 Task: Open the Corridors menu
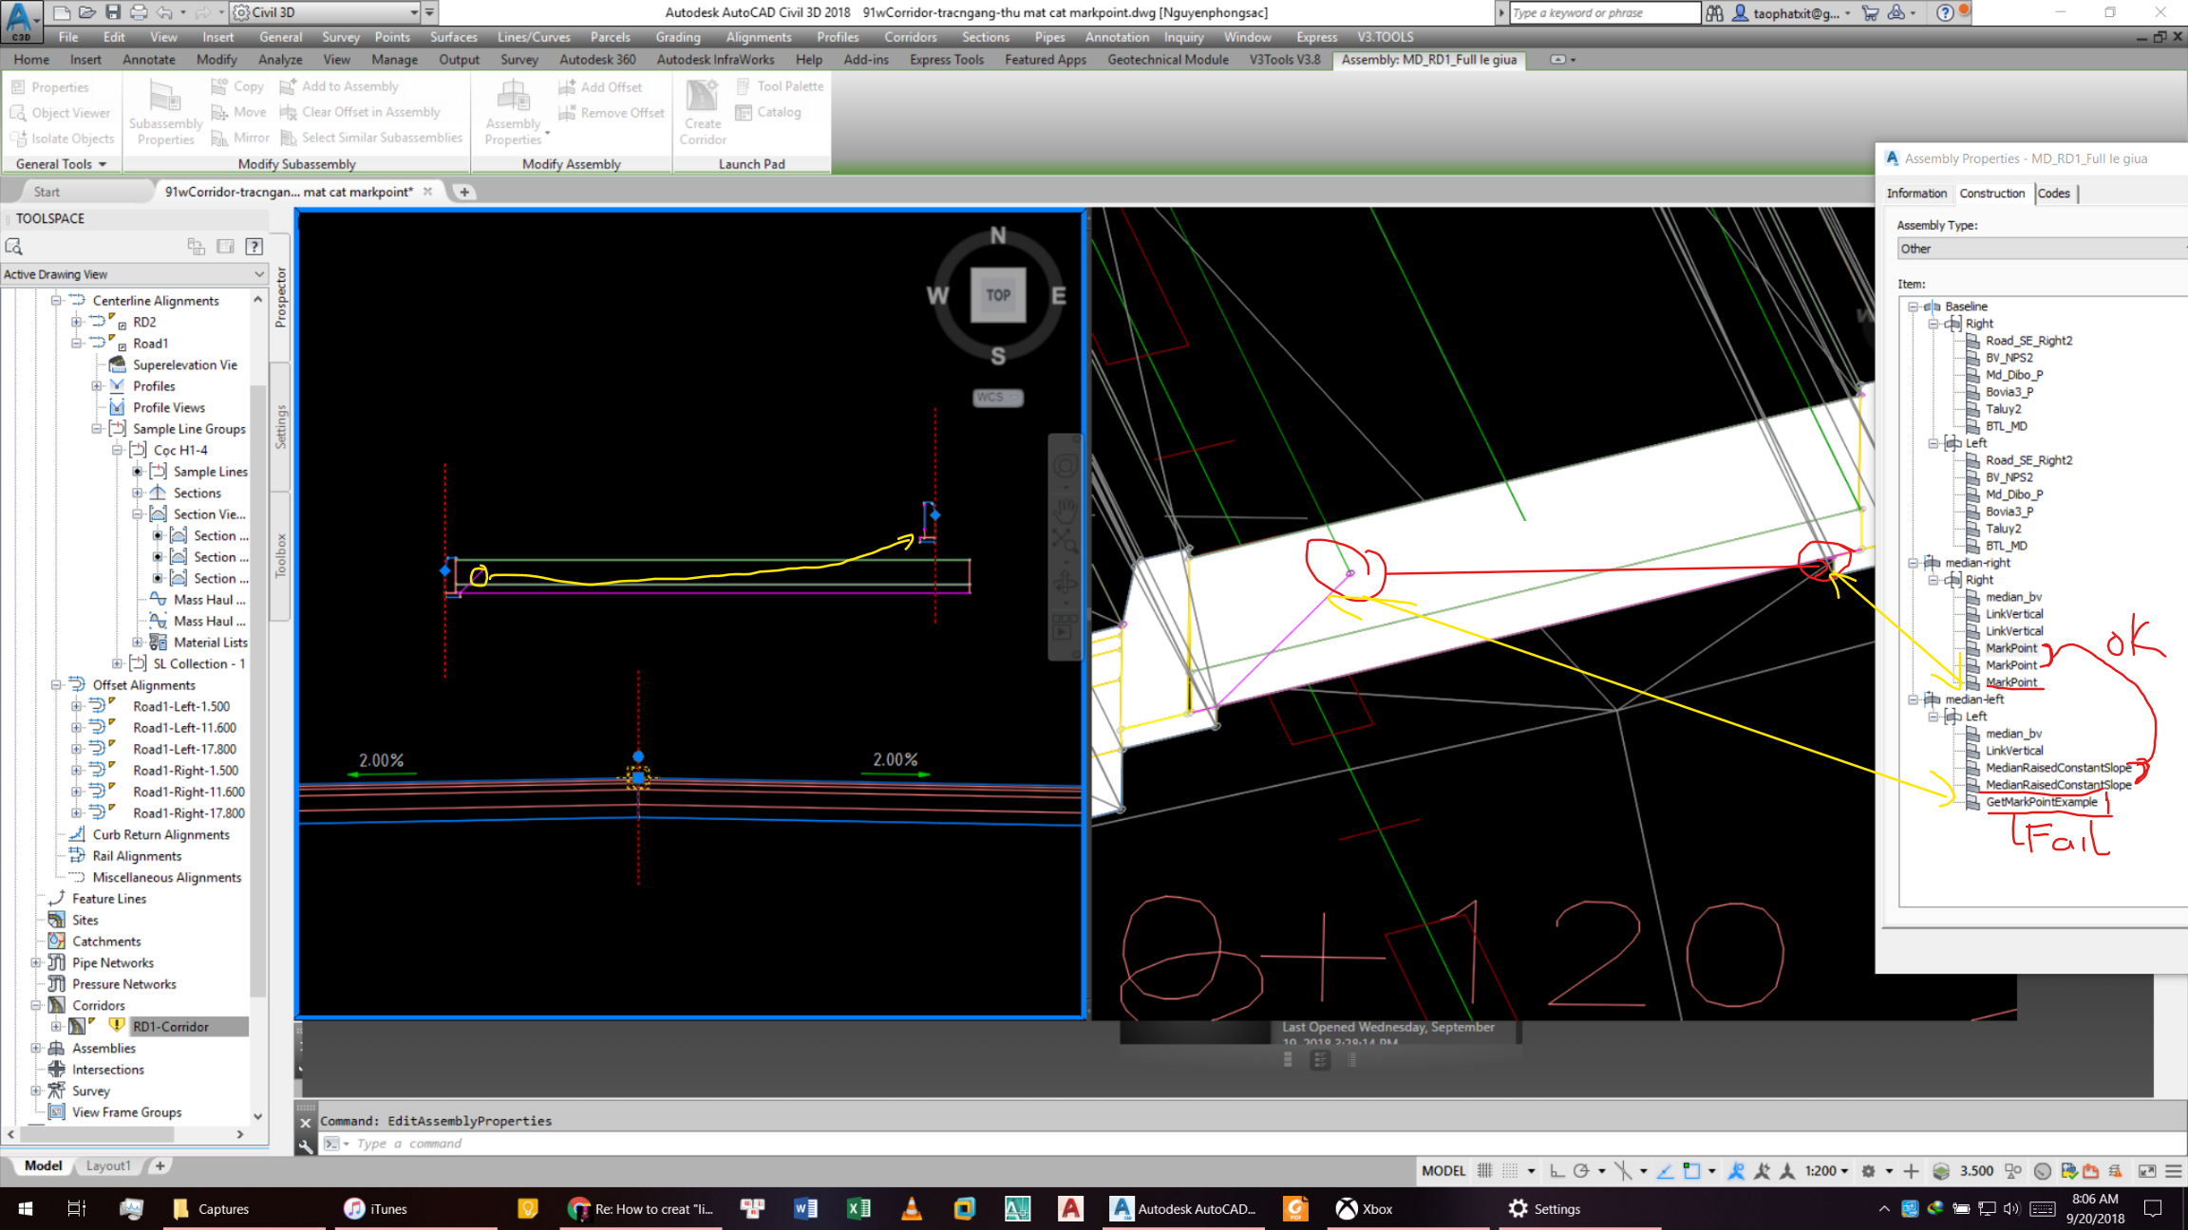910,37
